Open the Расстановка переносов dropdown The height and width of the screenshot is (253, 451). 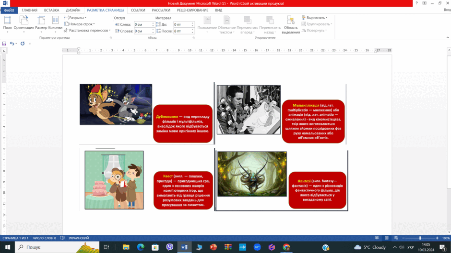coord(87,31)
